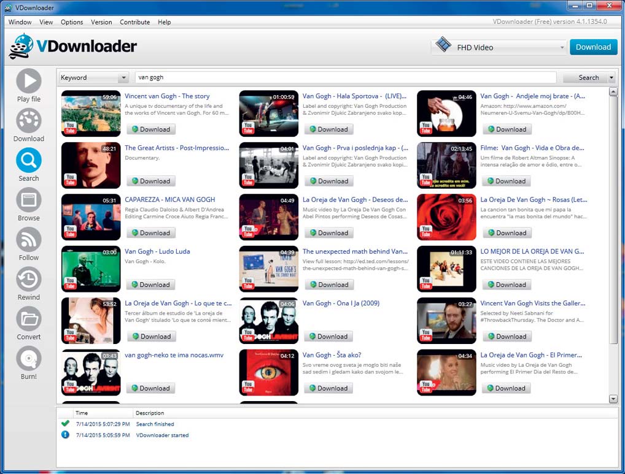This screenshot has width=625, height=474.
Task: Click the 59:06 Vincent van Gogh story thumbnail
Action: (91, 113)
